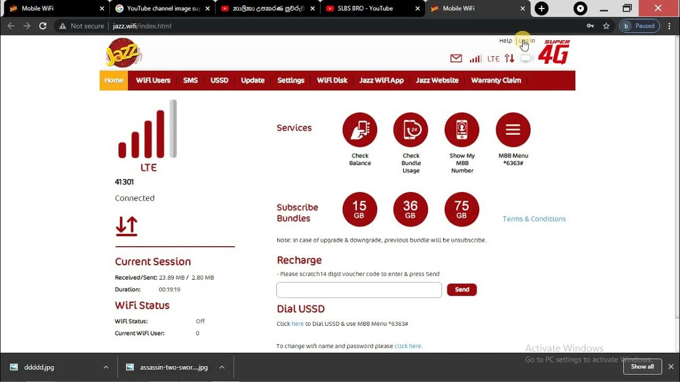Open the tab search dropdown arrow
This screenshot has height=382, width=680.
pos(581,8)
